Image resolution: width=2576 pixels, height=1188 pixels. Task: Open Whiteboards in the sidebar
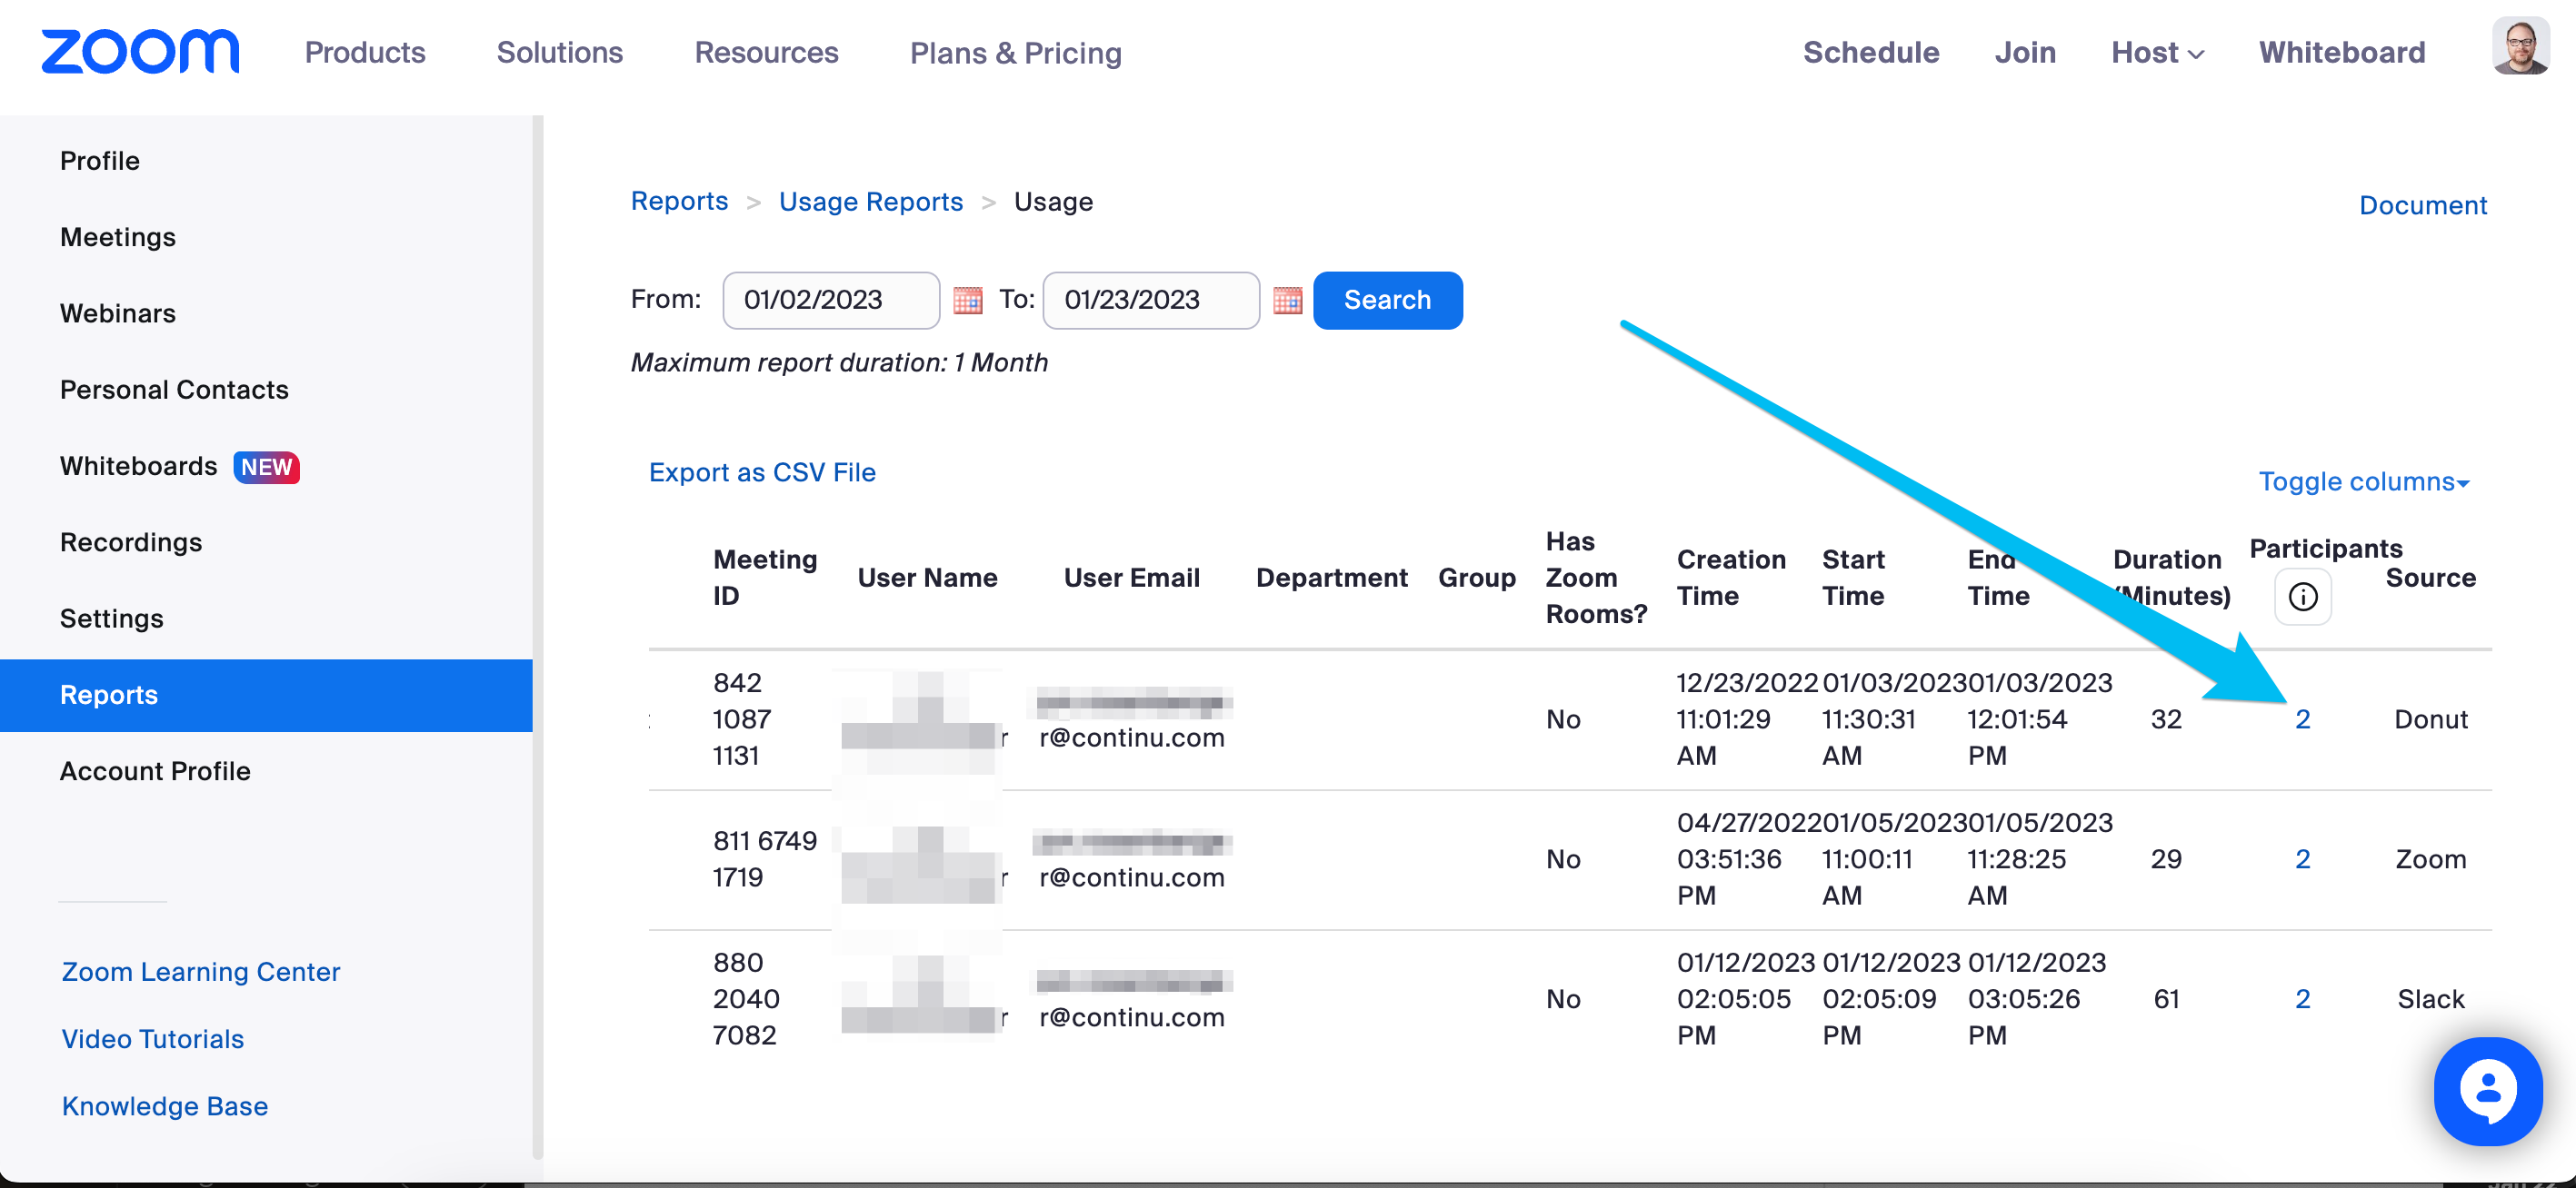(x=139, y=467)
